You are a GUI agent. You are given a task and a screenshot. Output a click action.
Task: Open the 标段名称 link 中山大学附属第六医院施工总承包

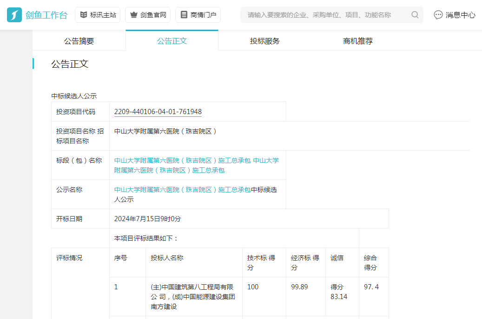coord(197,166)
